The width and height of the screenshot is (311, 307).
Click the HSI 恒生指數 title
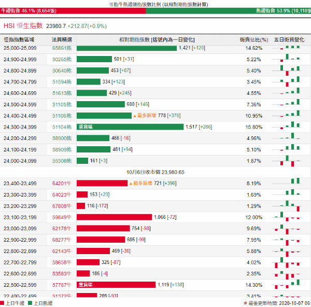[23, 26]
